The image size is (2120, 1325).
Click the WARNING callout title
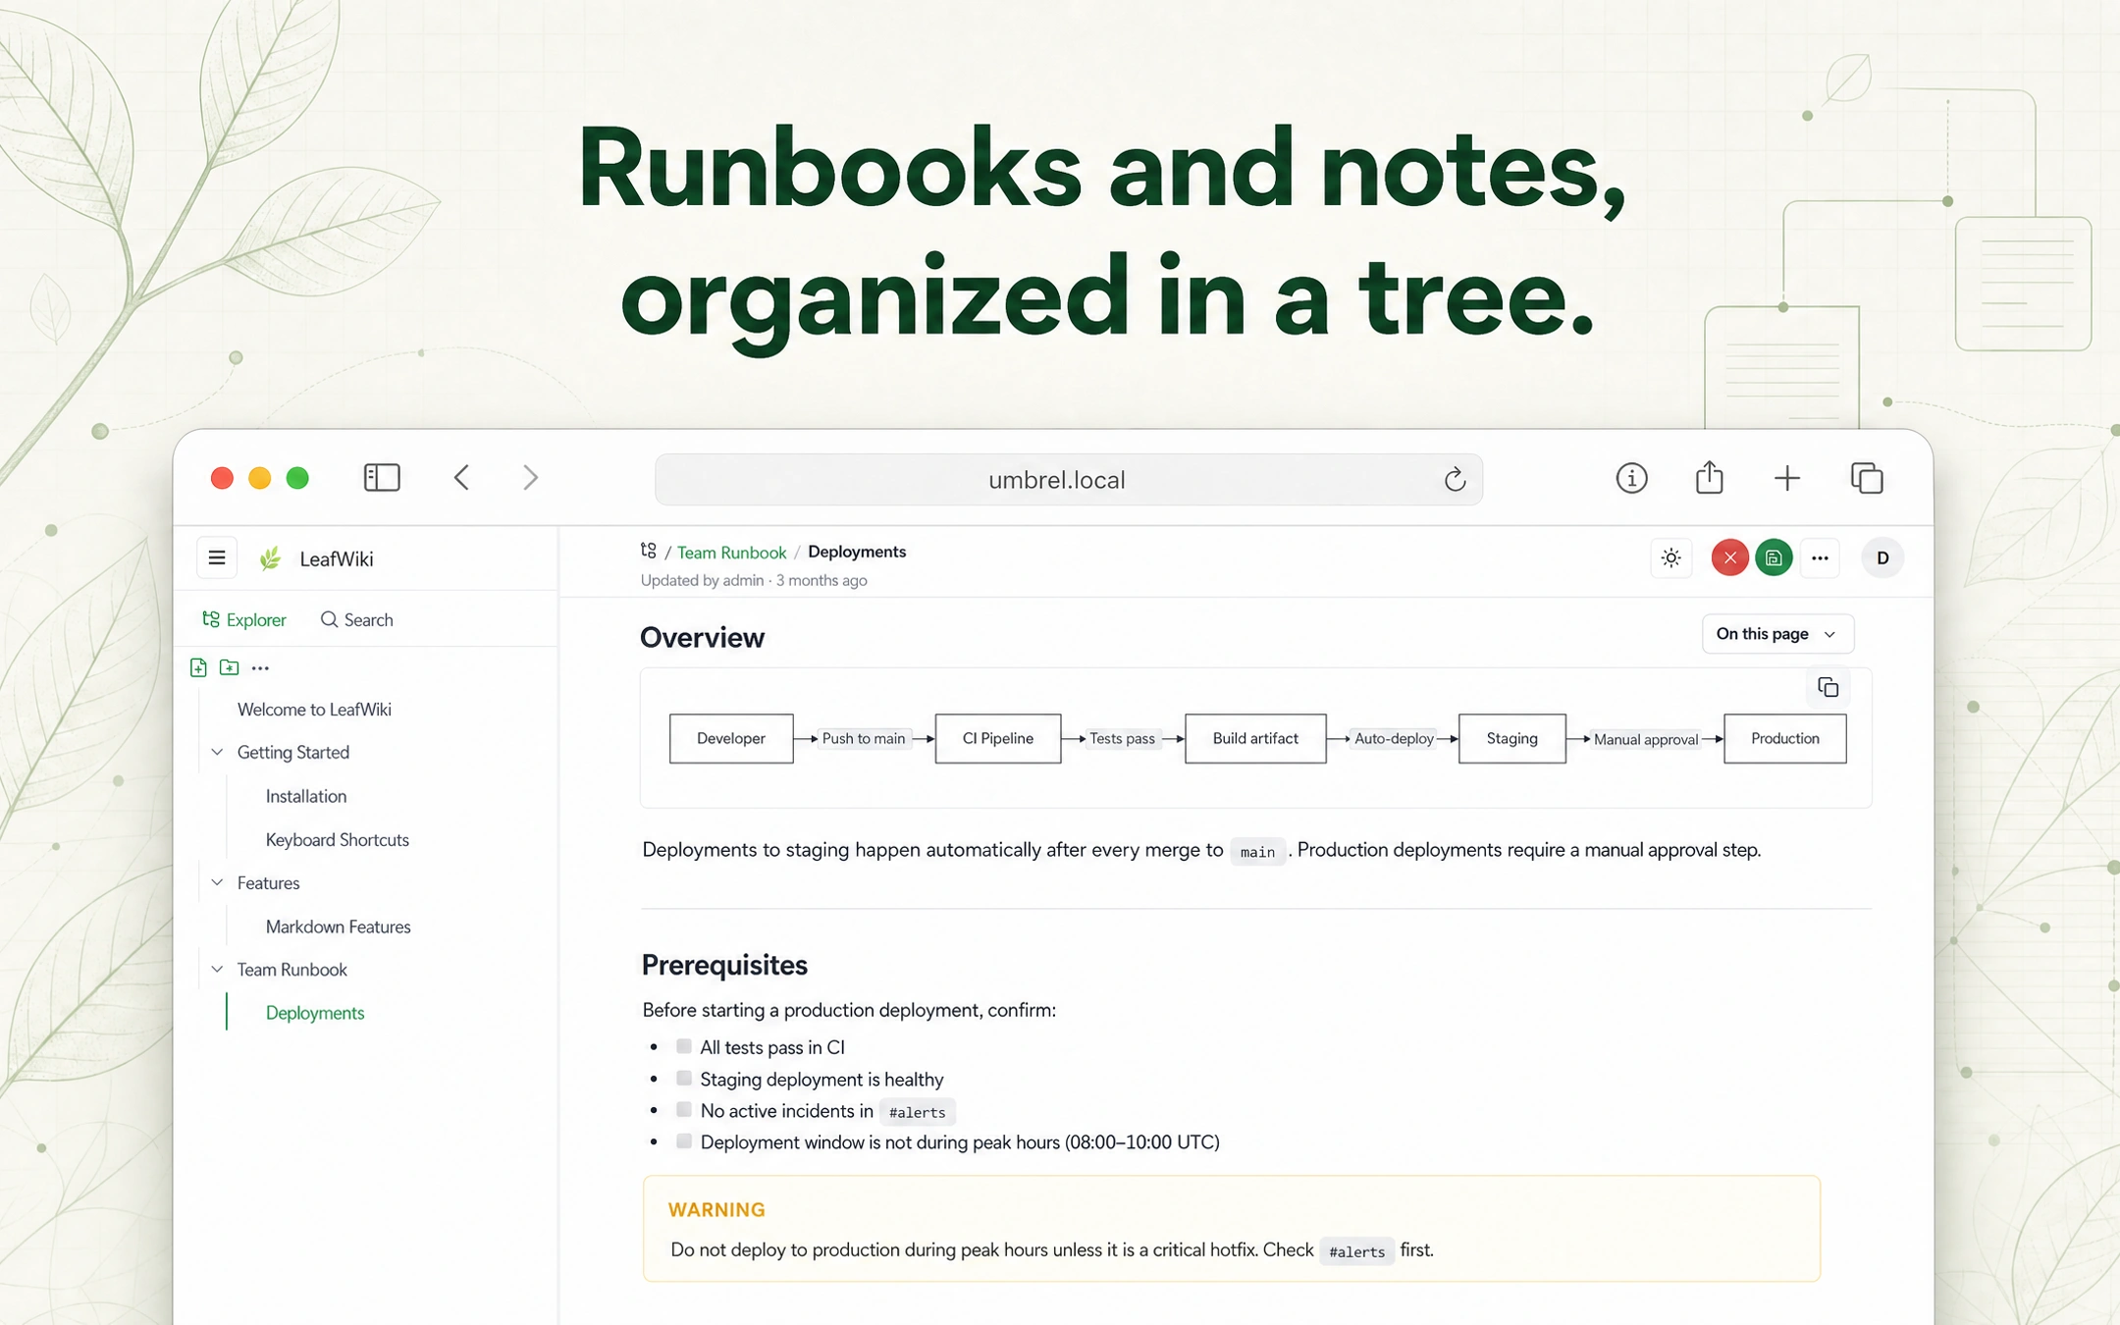[716, 1209]
